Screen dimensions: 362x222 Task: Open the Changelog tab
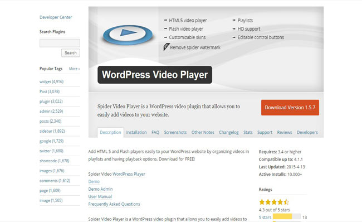coord(229,133)
